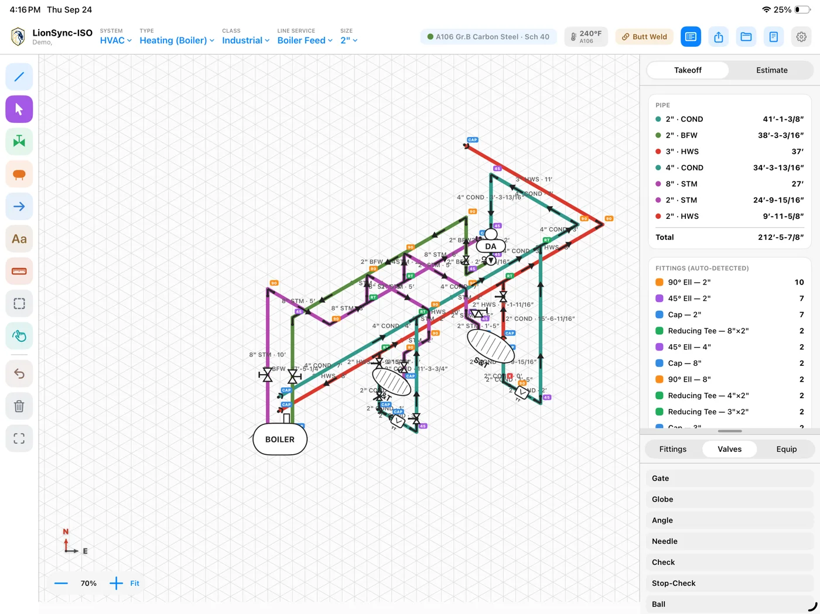
Task: Undo the last action
Action: tap(19, 373)
